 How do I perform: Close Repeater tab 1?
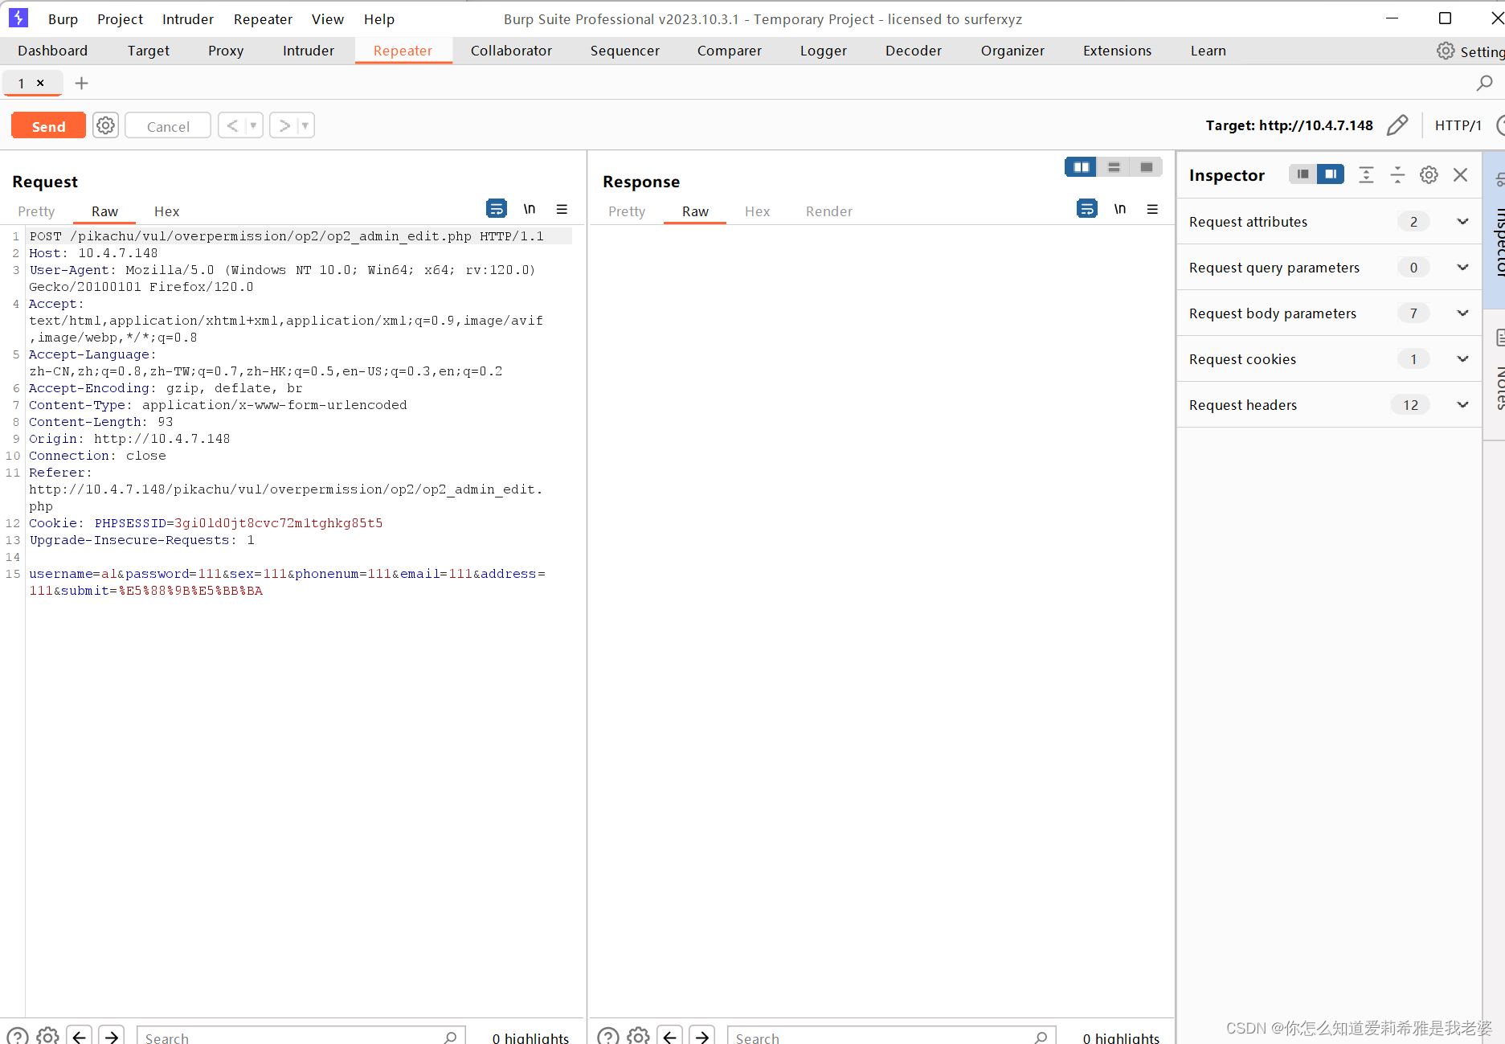point(40,83)
